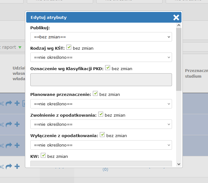This screenshot has width=208, height=183.
Task: Uncheck 'bez zmian' for Zwolnienie z opodatkowania
Action: click(101, 114)
